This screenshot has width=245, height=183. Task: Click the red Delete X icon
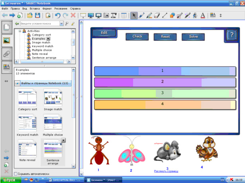coord(73,15)
